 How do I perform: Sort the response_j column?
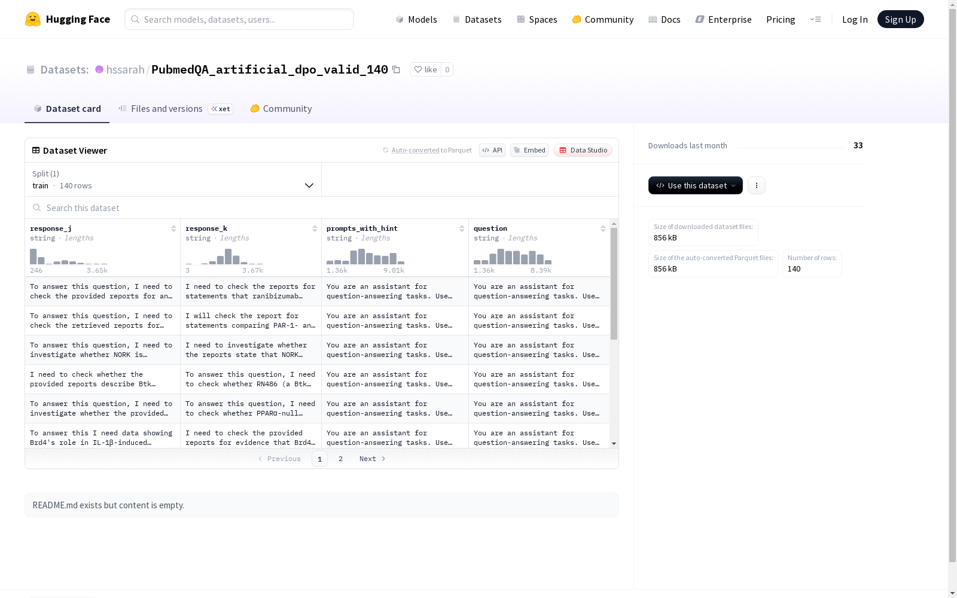173,228
